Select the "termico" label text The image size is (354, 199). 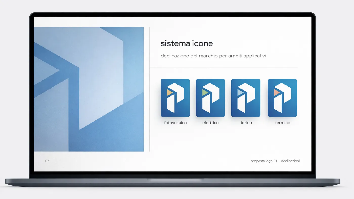pyautogui.click(x=282, y=123)
